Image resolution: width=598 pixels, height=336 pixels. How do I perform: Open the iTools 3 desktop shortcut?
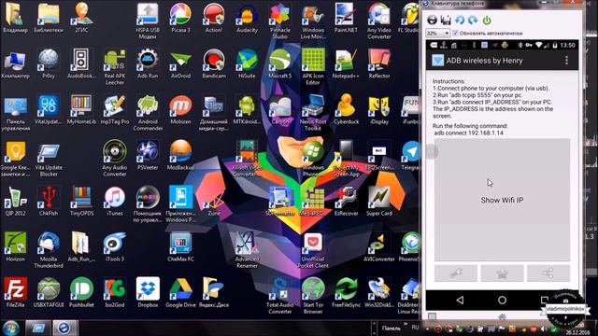(x=114, y=246)
